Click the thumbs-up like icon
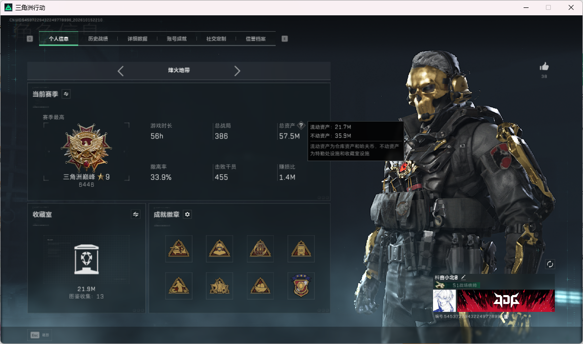This screenshot has width=583, height=344. pyautogui.click(x=544, y=67)
